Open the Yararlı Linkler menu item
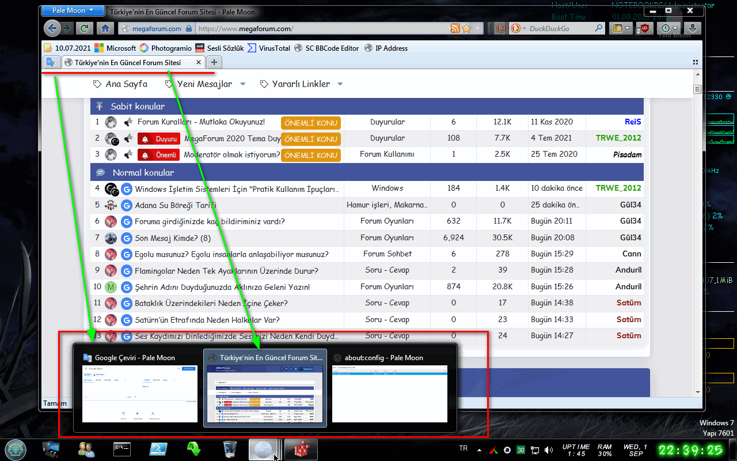This screenshot has height=461, width=737. pyautogui.click(x=295, y=84)
